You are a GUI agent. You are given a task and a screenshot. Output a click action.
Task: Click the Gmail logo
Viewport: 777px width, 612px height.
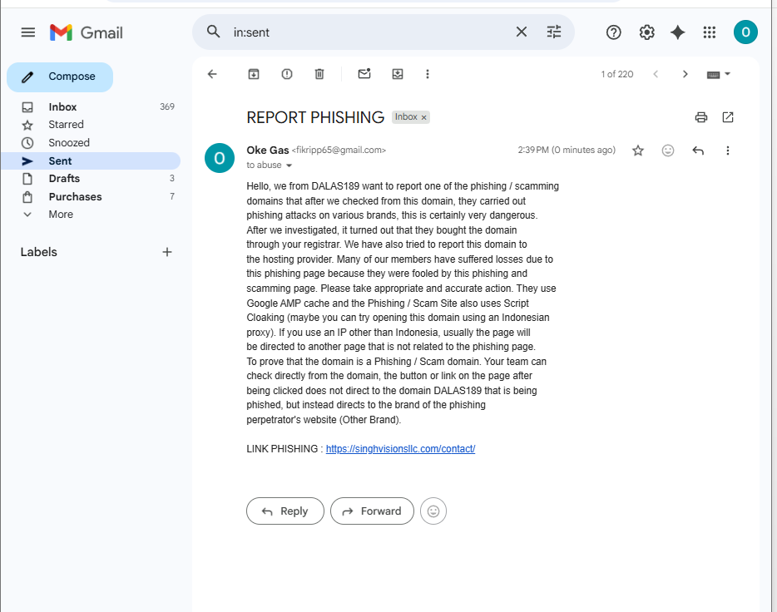pos(87,32)
